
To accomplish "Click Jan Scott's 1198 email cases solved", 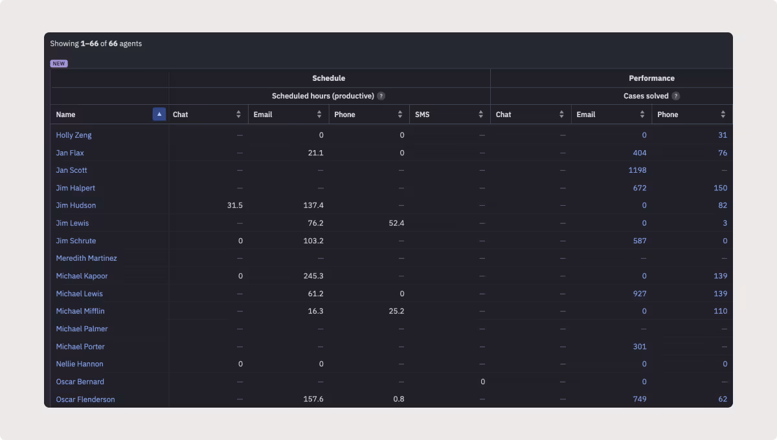I will click(x=638, y=170).
